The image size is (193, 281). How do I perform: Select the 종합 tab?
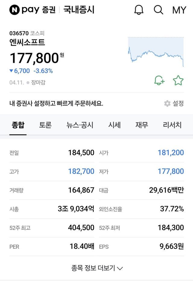tap(18, 125)
